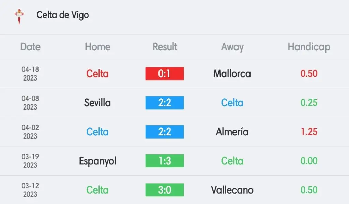The height and width of the screenshot is (204, 349).
Task: Click the red 1.25 handicap value
Action: [x=309, y=132]
